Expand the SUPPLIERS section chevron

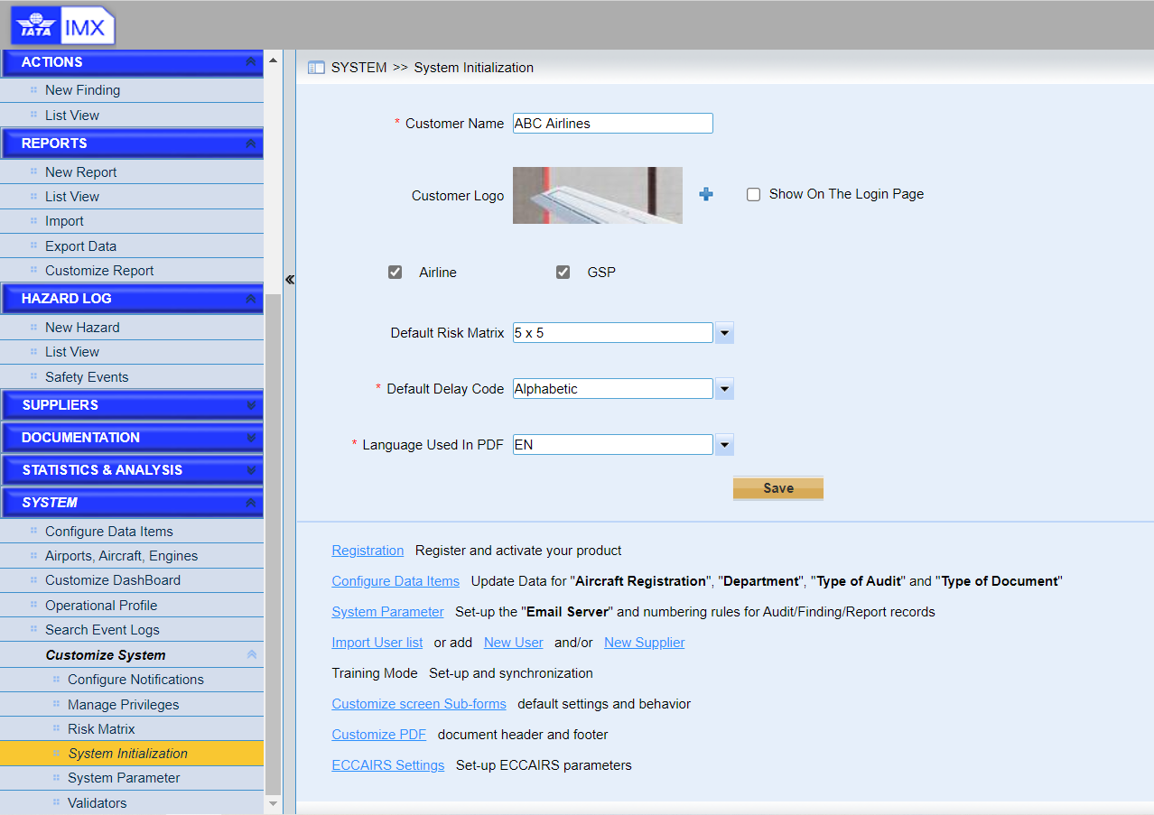click(x=251, y=405)
